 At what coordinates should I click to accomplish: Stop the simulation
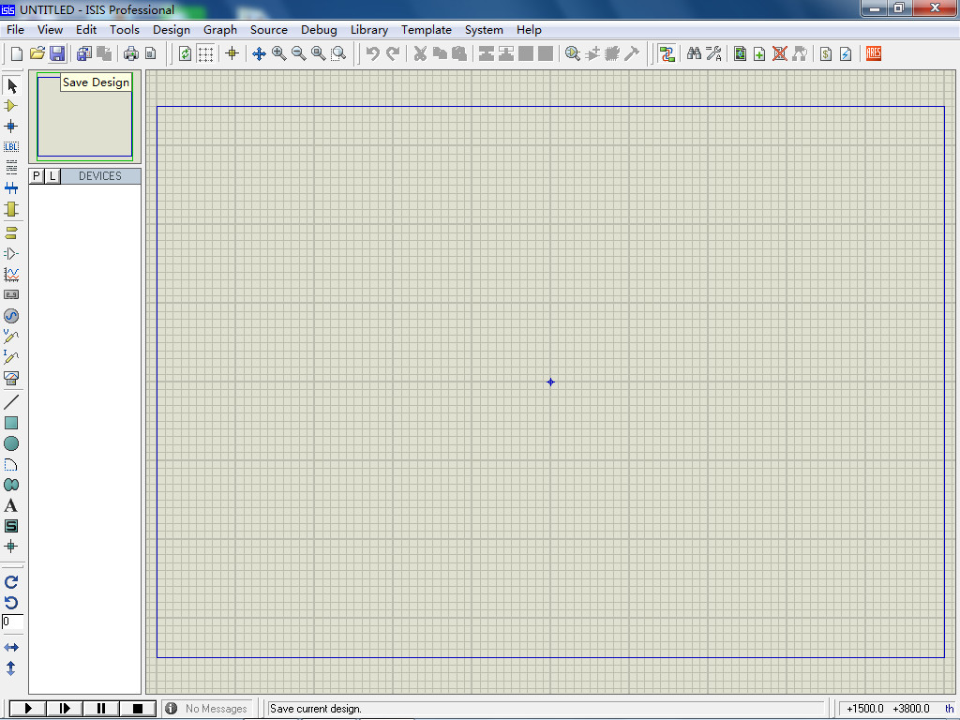[138, 709]
